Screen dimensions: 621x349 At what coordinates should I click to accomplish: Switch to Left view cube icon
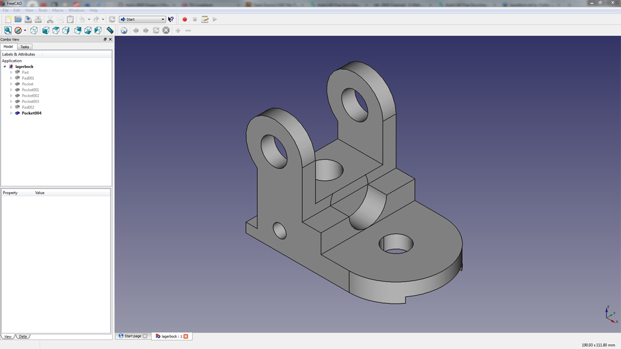98,30
